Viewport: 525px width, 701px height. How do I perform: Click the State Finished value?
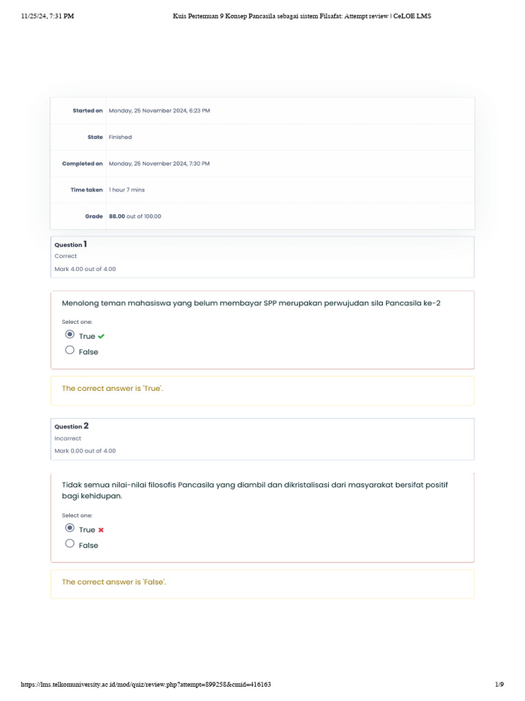point(120,137)
